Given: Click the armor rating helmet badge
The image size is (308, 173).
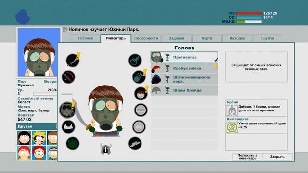Looking at the screenshot, I should point(105,149).
